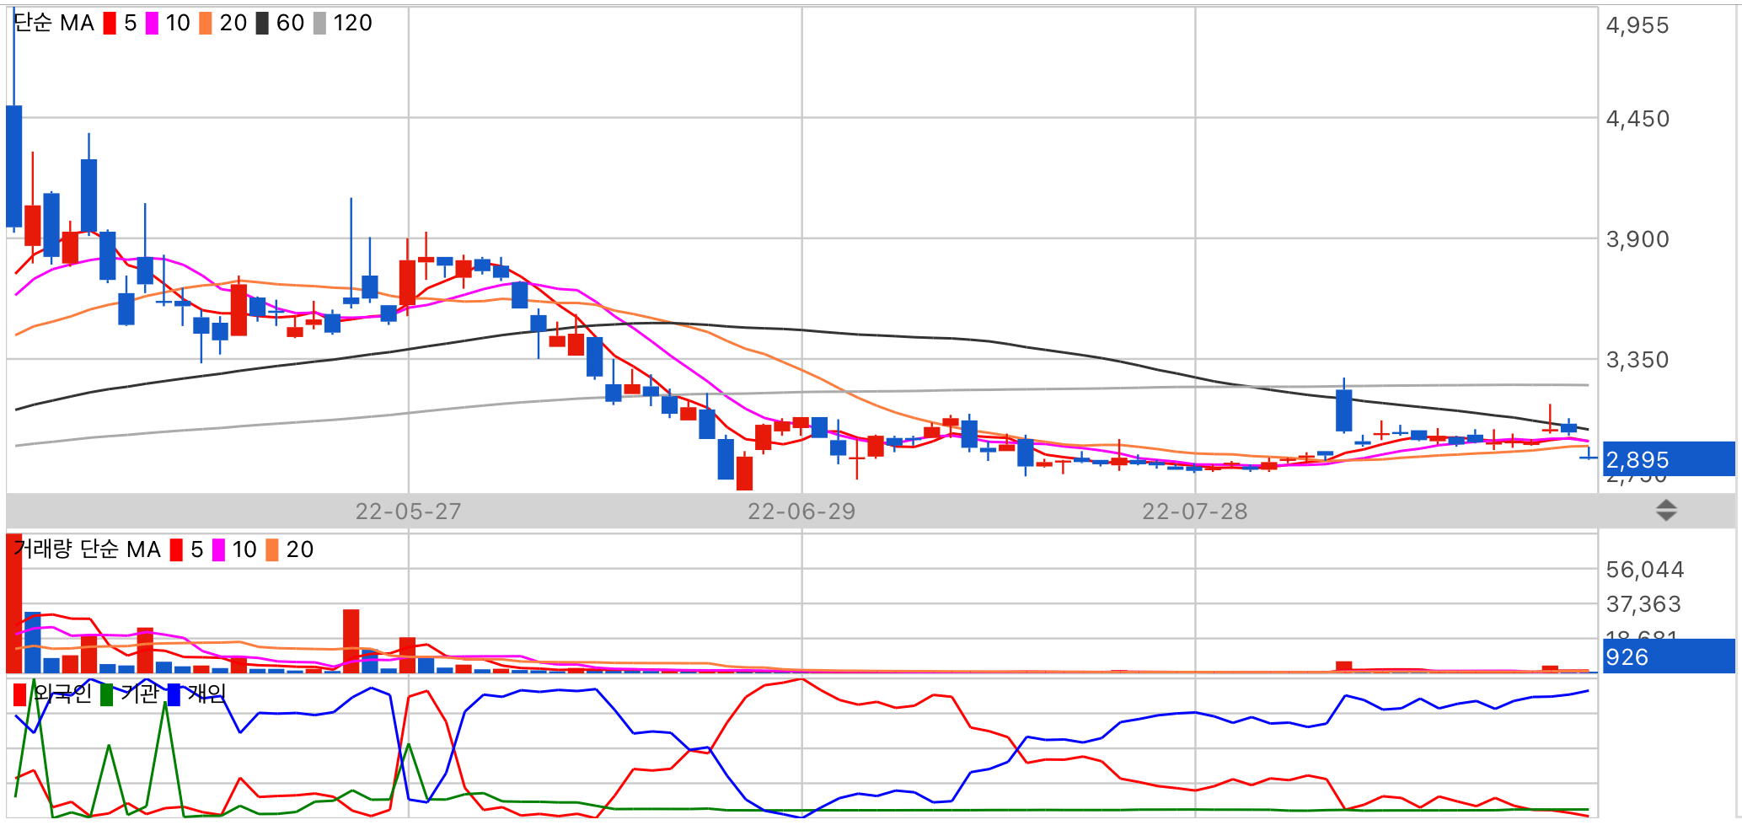Click the magenta 10-day MA swatch in price legend
Viewport: 1742px width, 825px height.
(152, 24)
